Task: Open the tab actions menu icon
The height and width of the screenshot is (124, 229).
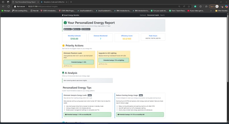Action: (8, 2)
